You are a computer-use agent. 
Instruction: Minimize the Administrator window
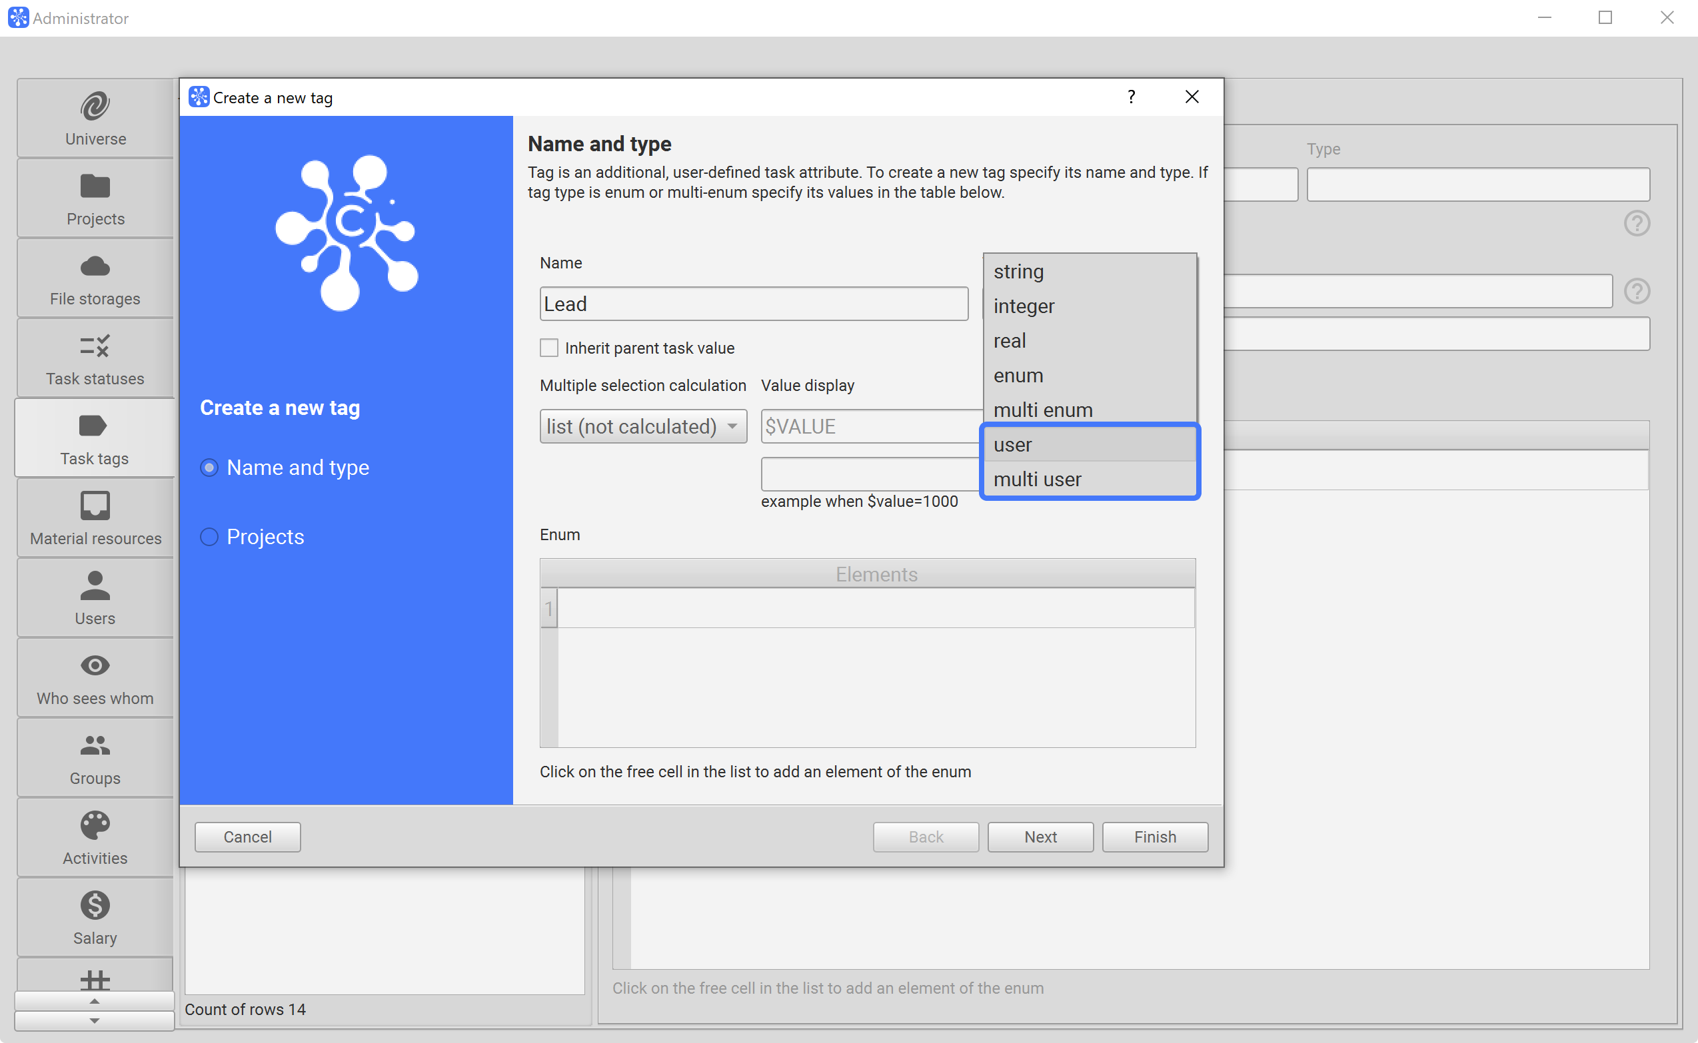click(1545, 18)
